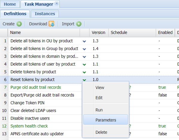Click the Download icon in the toolbar

click(52, 24)
